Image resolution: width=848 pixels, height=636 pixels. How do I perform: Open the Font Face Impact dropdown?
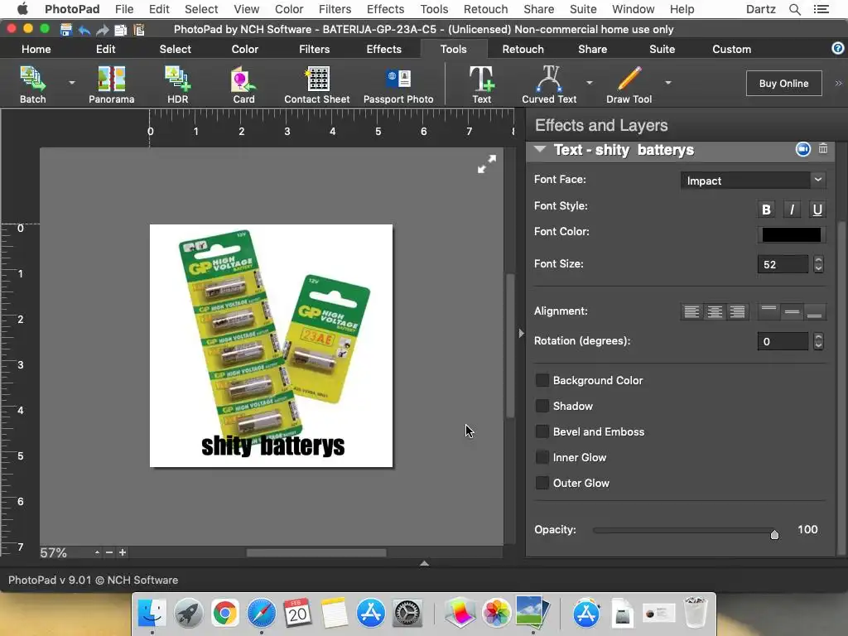pyautogui.click(x=754, y=181)
